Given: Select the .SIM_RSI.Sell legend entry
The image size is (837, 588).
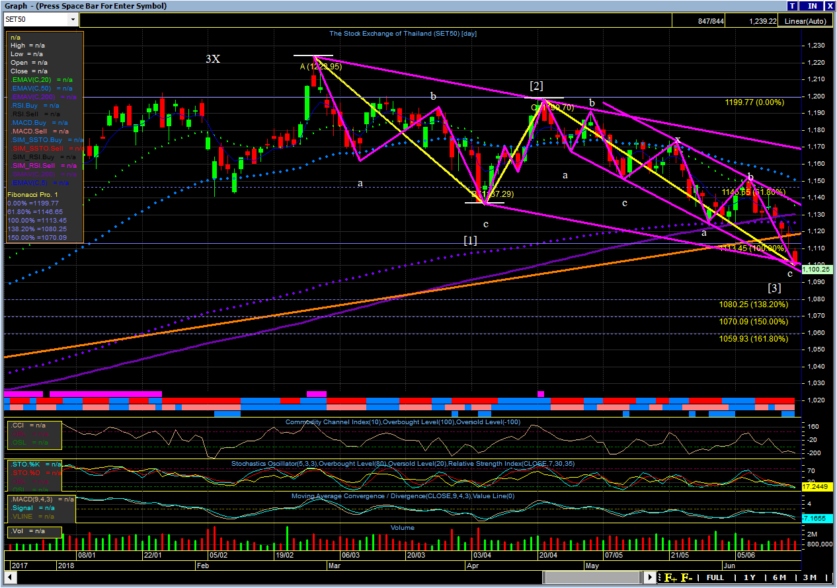Looking at the screenshot, I should (x=44, y=165).
